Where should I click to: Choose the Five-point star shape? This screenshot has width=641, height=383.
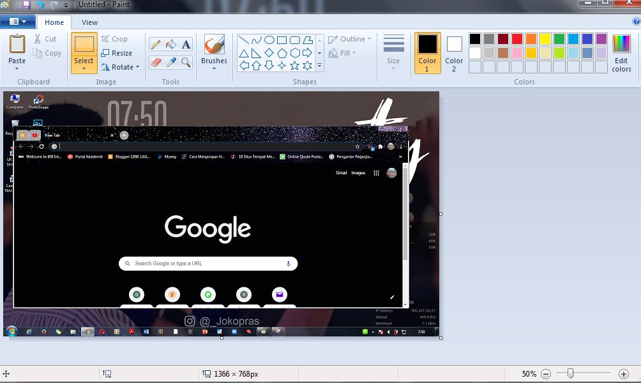(295, 65)
